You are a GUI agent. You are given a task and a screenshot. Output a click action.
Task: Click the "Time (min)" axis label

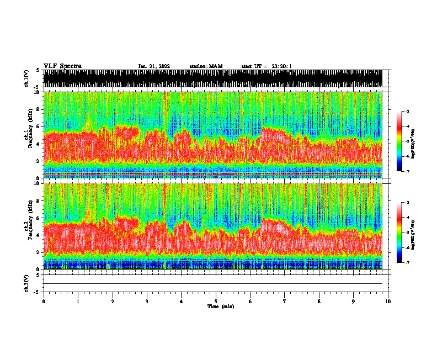coord(221,307)
